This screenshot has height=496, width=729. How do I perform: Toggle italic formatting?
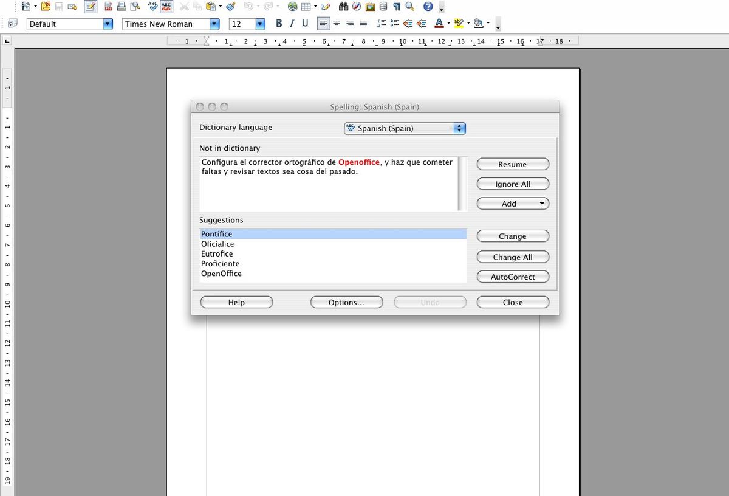coord(292,23)
